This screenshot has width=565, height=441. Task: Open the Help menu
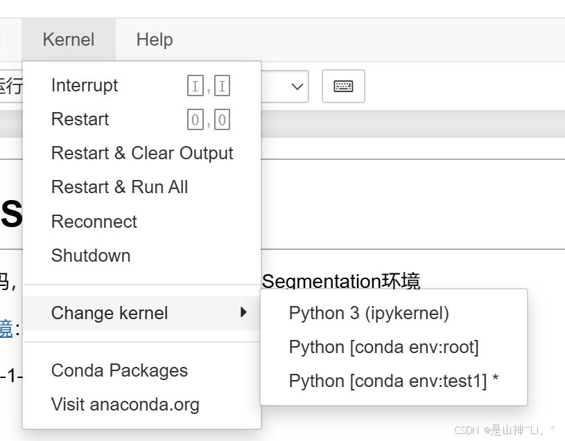(154, 39)
